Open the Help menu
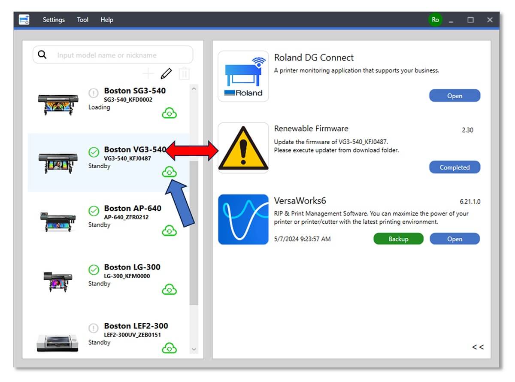This screenshot has width=515, height=382. pos(107,20)
